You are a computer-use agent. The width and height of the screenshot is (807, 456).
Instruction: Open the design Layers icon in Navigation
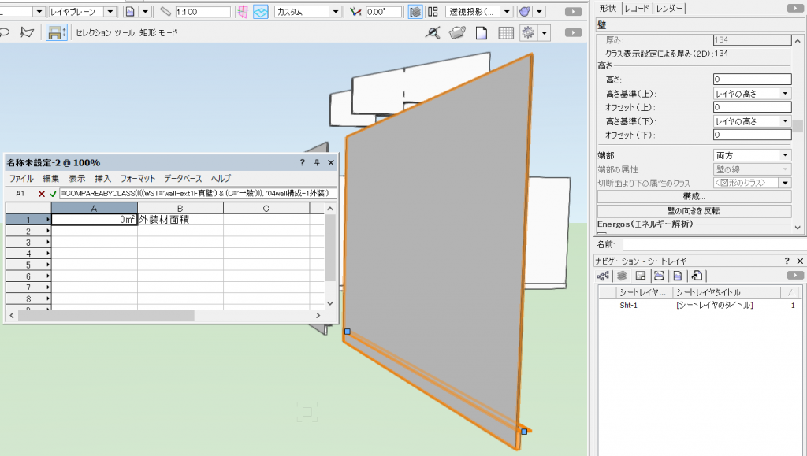pyautogui.click(x=622, y=276)
